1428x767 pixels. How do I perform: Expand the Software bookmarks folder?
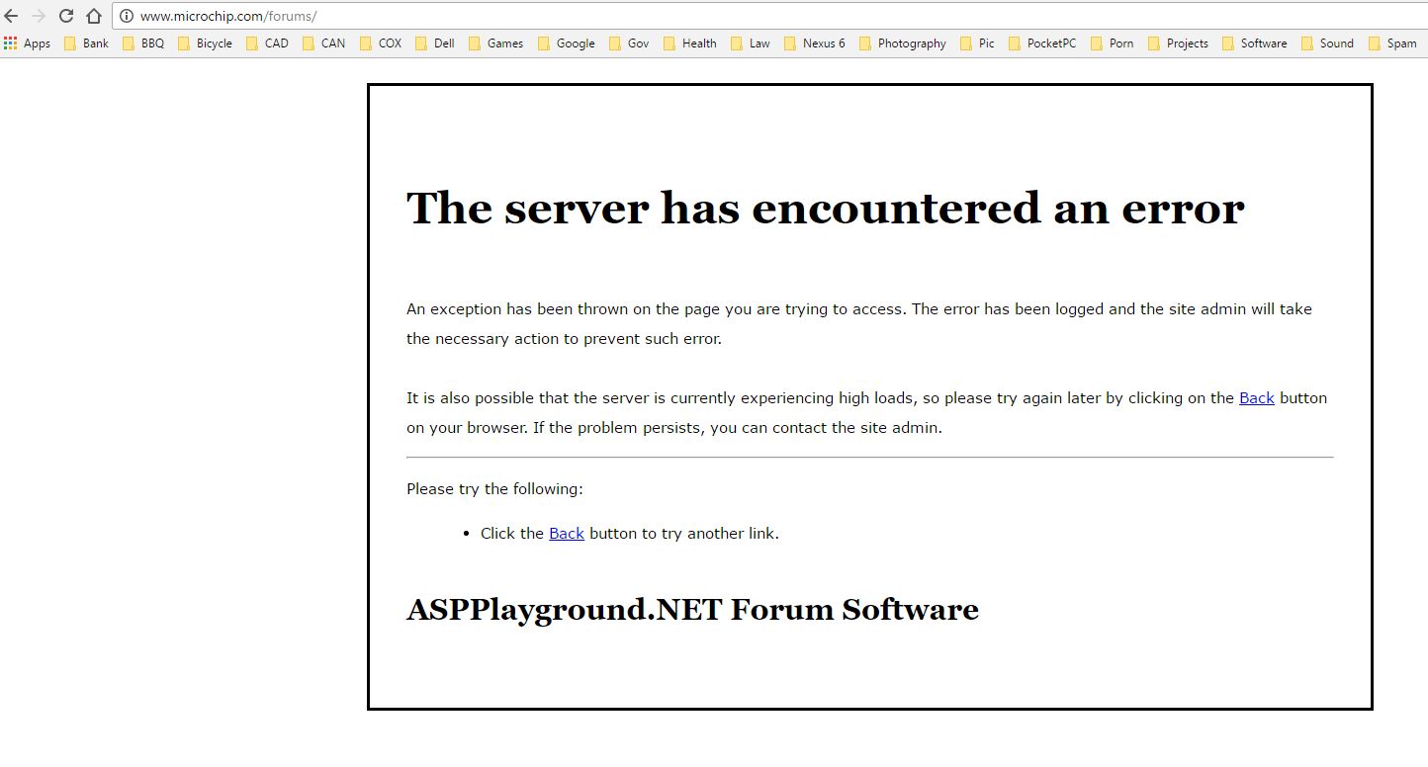click(x=1256, y=43)
